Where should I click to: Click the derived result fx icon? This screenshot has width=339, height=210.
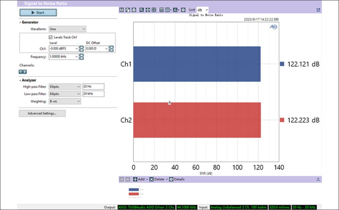(x=176, y=10)
